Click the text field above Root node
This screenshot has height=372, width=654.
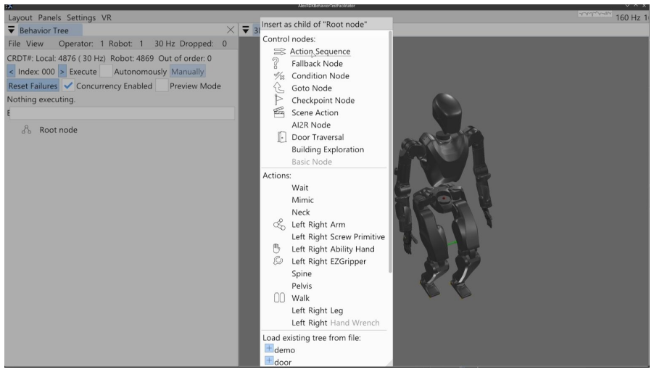click(123, 113)
